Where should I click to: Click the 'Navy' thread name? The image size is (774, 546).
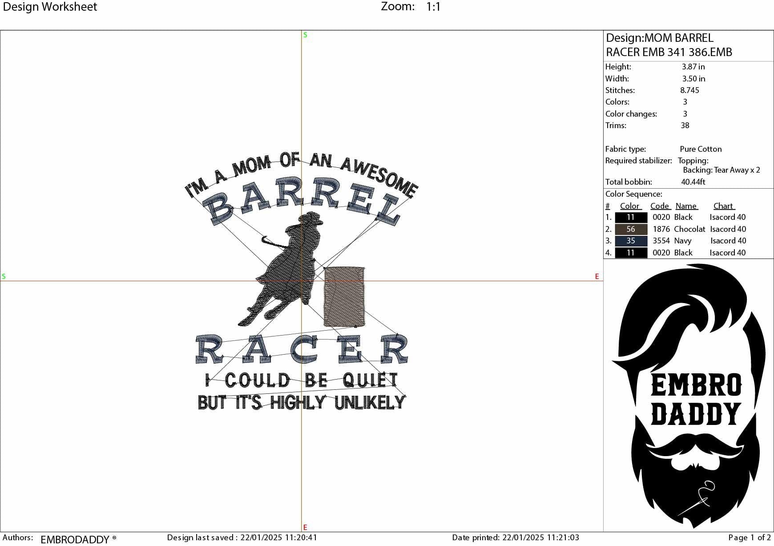(683, 241)
